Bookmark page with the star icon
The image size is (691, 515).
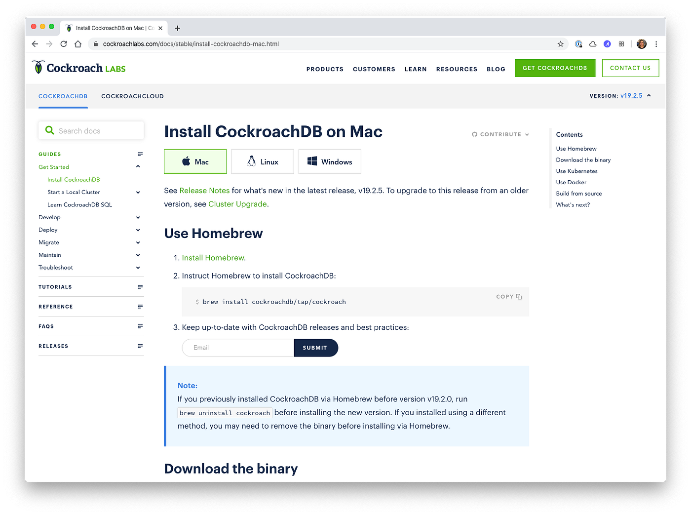pyautogui.click(x=561, y=44)
